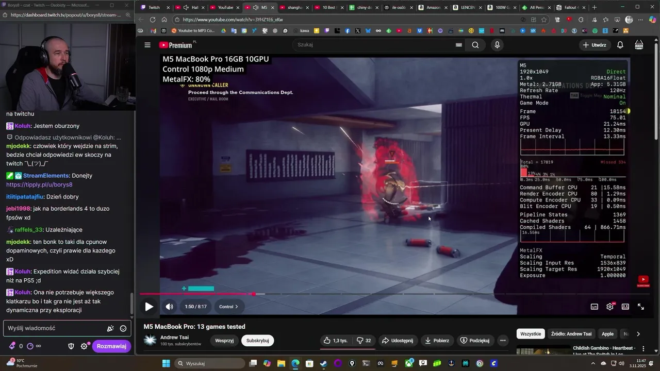Bookmark page with star icon
This screenshot has width=660, height=371.
coord(544,20)
